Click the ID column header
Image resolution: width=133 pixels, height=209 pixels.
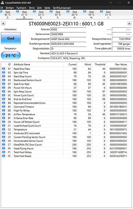click(9, 64)
